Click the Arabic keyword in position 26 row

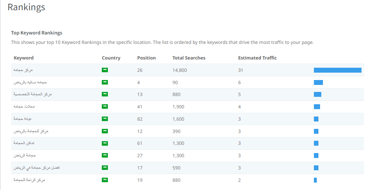coord(23,70)
